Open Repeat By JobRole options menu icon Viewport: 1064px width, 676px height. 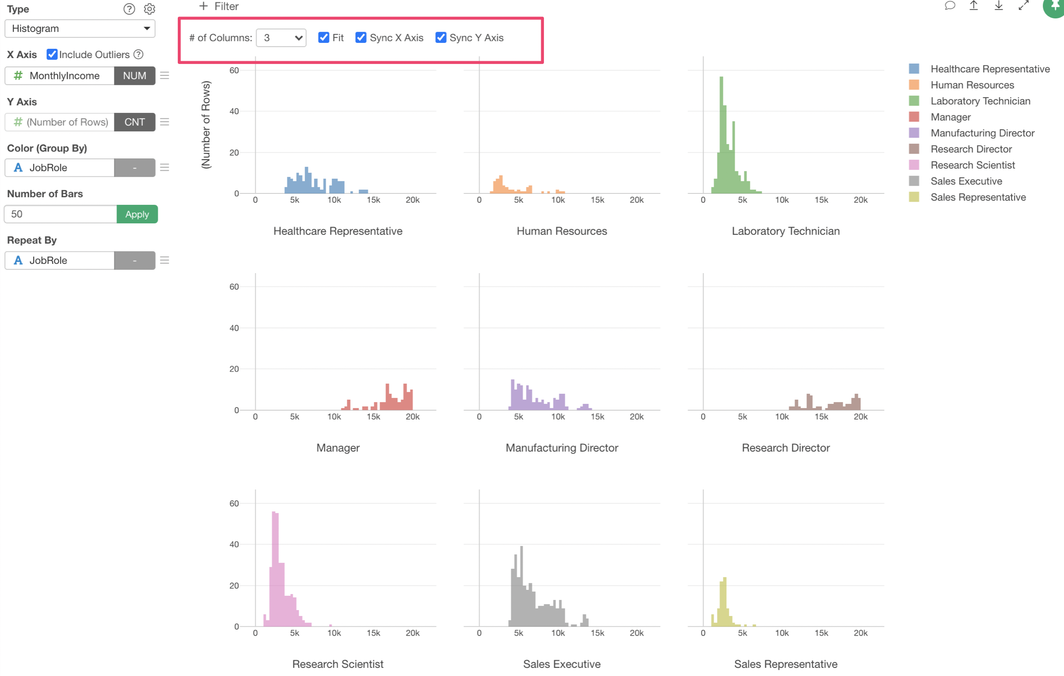(164, 261)
